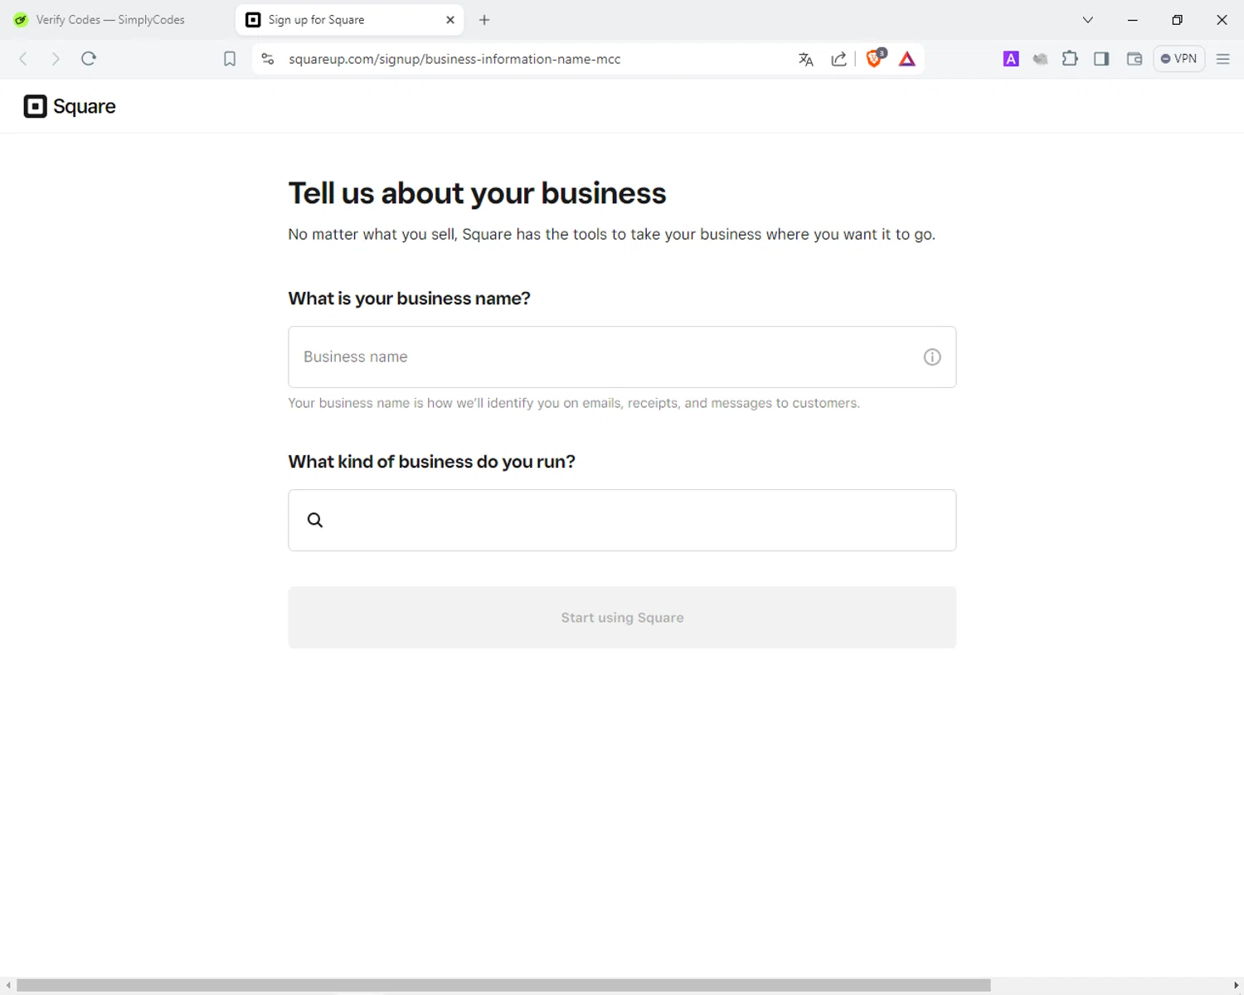
Task: Open the Brave main hamburger menu
Action: pos(1222,59)
